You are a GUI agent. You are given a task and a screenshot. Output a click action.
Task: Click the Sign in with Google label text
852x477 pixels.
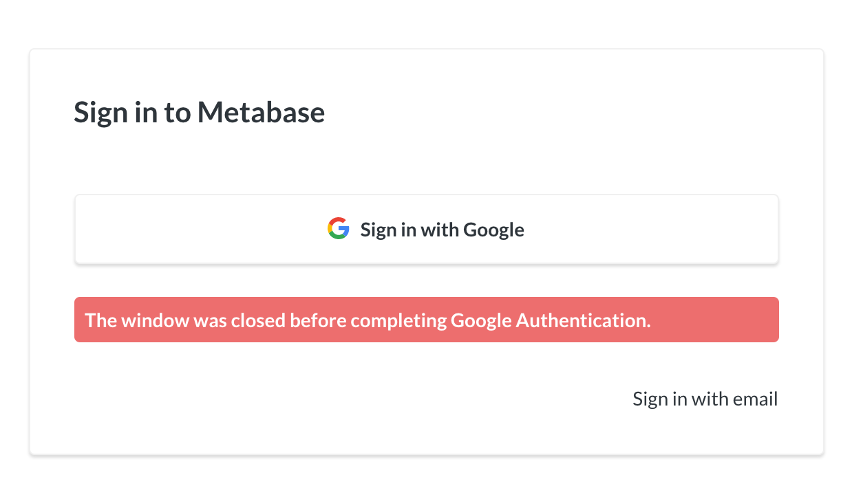pos(442,230)
